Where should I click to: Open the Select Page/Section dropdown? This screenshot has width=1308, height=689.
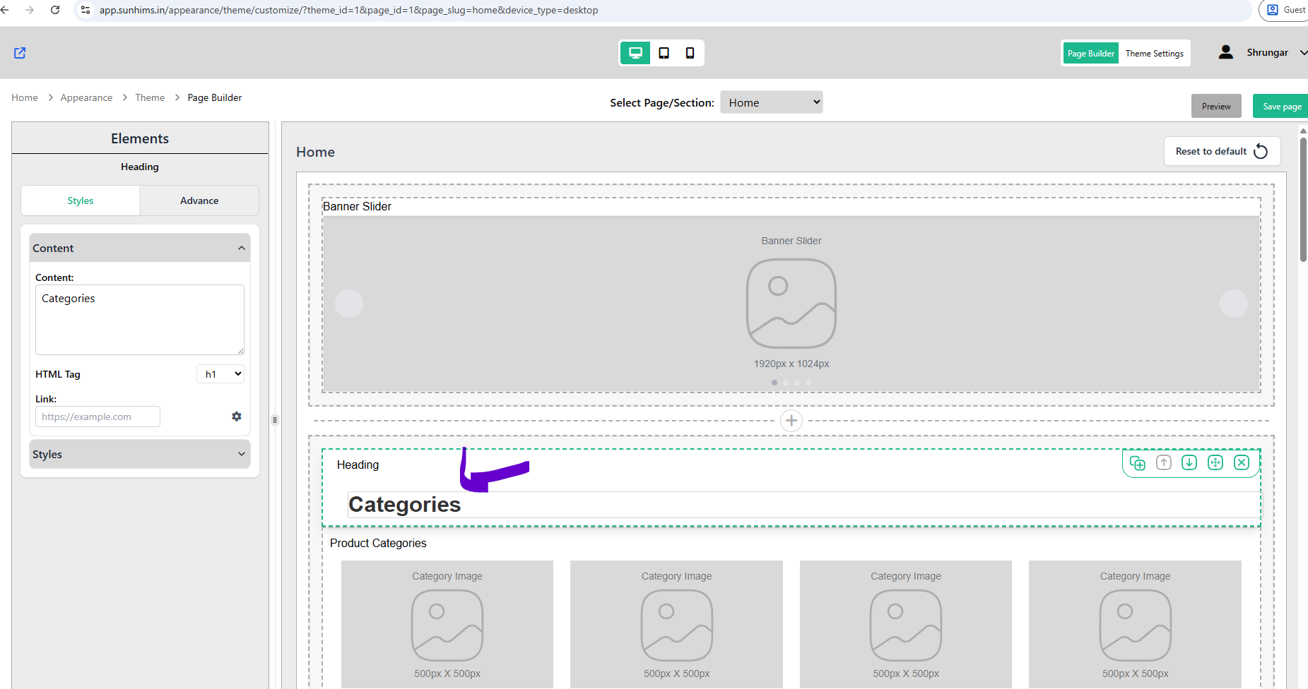coord(772,102)
